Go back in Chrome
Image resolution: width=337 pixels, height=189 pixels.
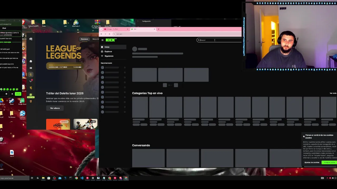[102, 34]
